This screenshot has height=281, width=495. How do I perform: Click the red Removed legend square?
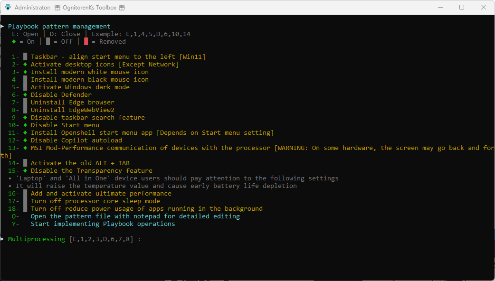[86, 42]
